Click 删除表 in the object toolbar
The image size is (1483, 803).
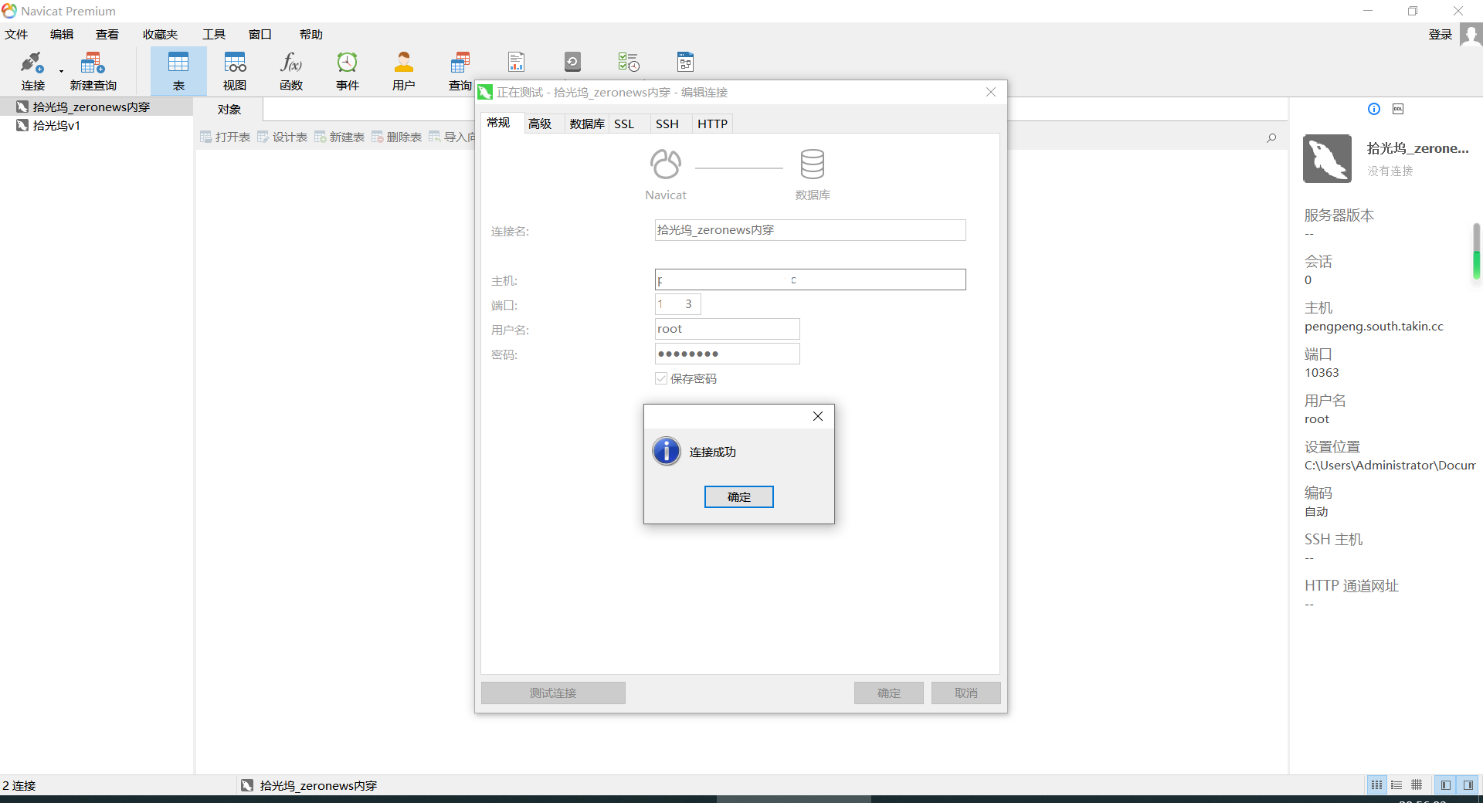coord(397,137)
